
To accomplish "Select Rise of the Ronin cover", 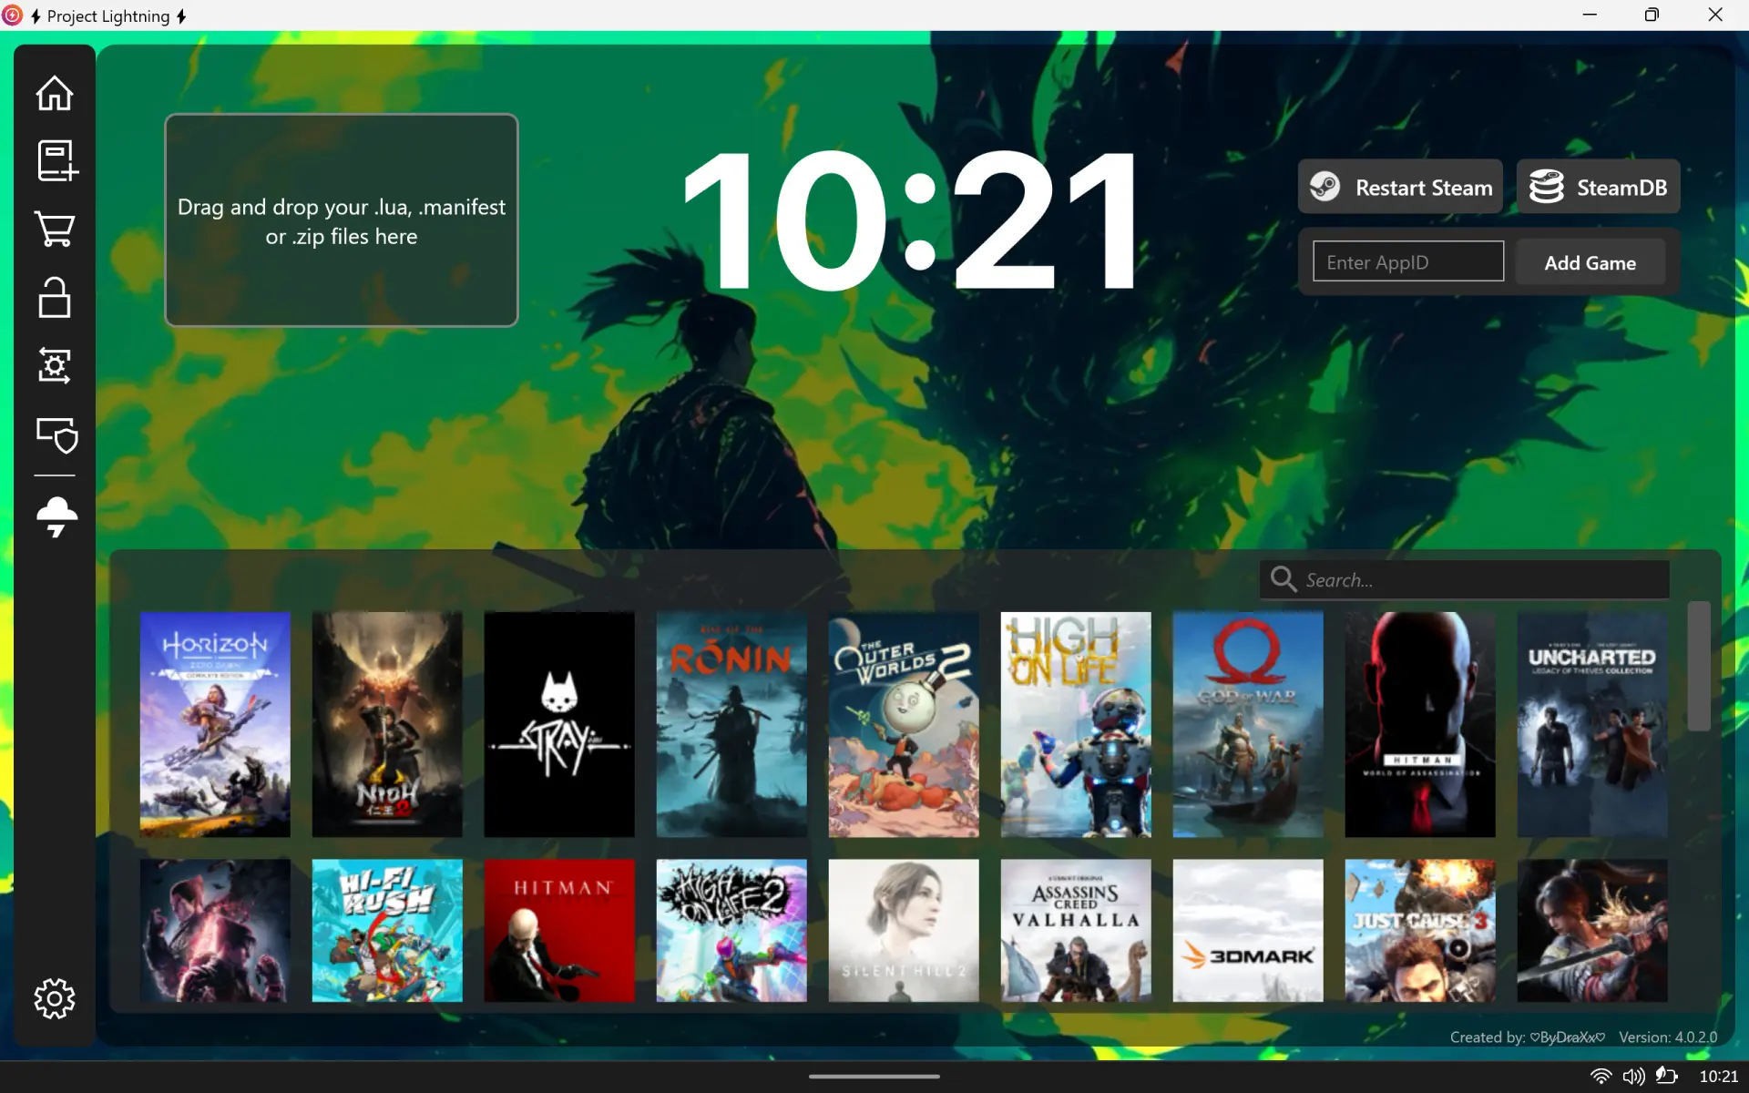I will 731,724.
